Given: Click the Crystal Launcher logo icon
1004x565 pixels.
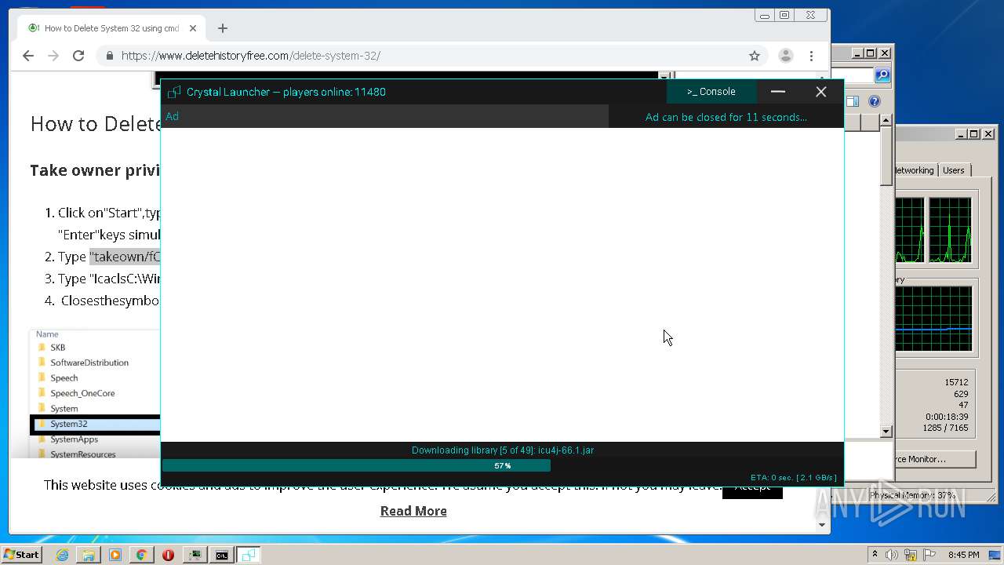Looking at the screenshot, I should (174, 92).
